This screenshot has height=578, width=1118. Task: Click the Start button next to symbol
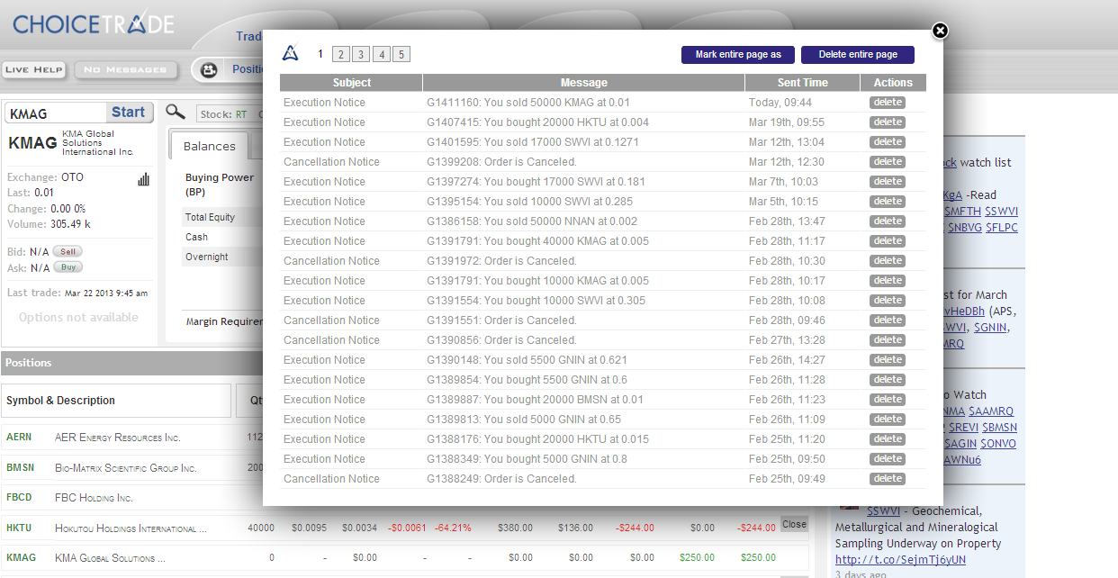point(128,113)
